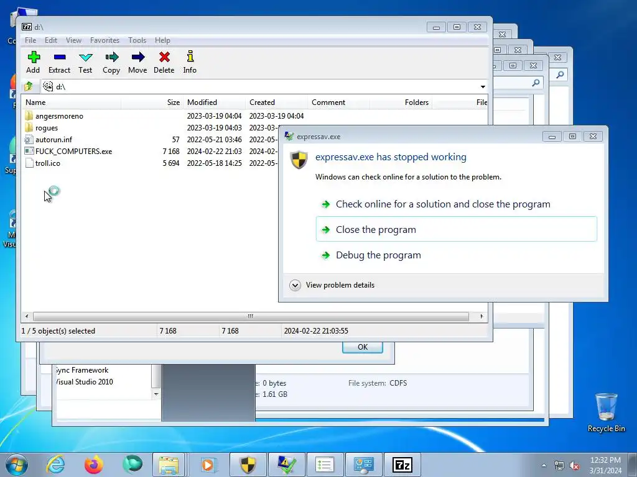Click the left arrow of horizontal scrollbar
Image resolution: width=637 pixels, height=477 pixels.
pyautogui.click(x=27, y=316)
